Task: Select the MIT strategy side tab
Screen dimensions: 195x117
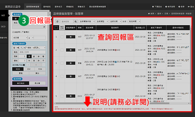Action: (x=4, y=16)
